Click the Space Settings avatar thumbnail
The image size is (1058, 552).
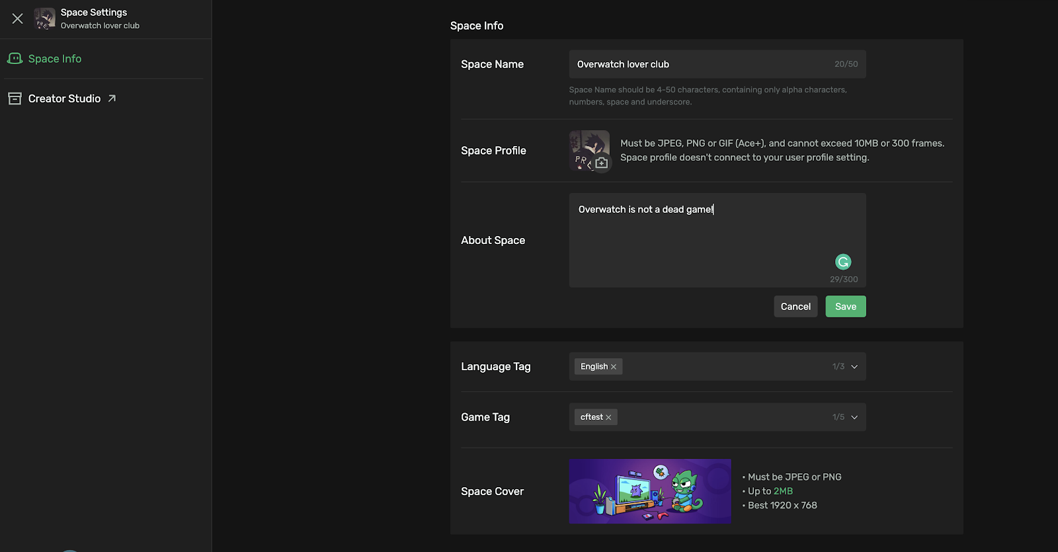44,19
